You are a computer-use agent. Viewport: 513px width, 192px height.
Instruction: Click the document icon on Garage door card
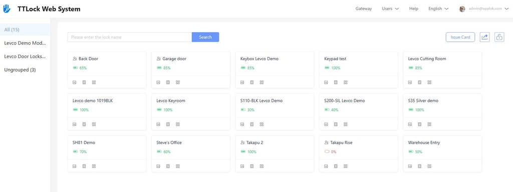coord(168,82)
